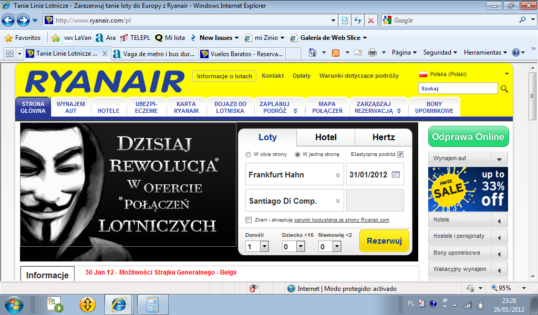
Task: Open the WYNAJEM AUT navigation tab
Action: coord(71,107)
